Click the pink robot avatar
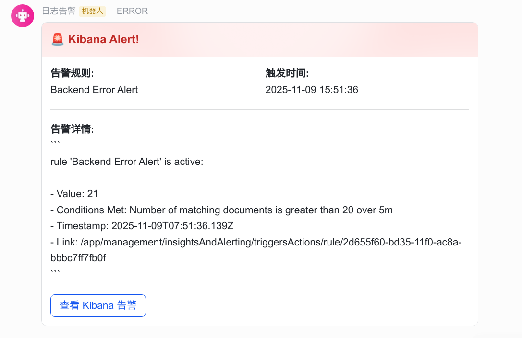Viewport: 522px width, 338px height. coord(22,16)
